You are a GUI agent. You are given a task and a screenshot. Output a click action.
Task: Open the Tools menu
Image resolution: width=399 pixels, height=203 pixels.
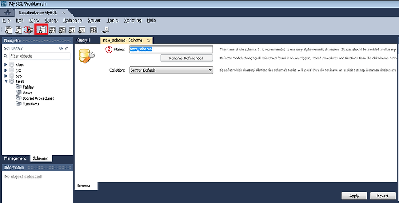point(112,21)
